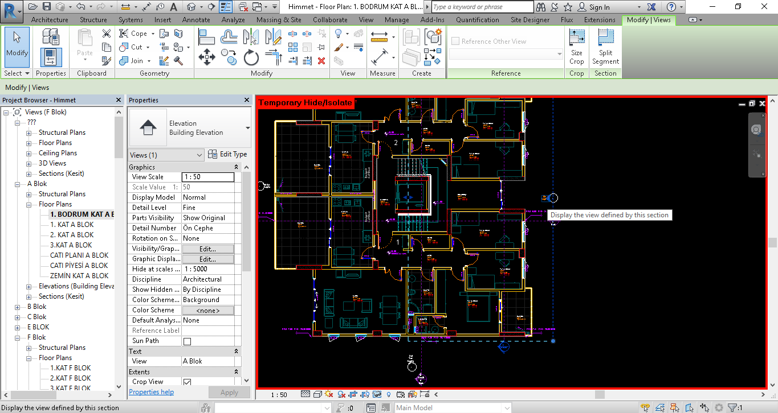Click the Rotate tool icon
This screenshot has height=413, width=778.
pyautogui.click(x=251, y=57)
